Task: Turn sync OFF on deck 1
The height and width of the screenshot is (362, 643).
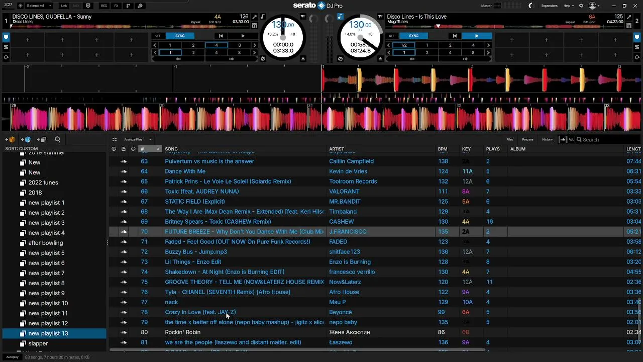Action: pyautogui.click(x=158, y=36)
